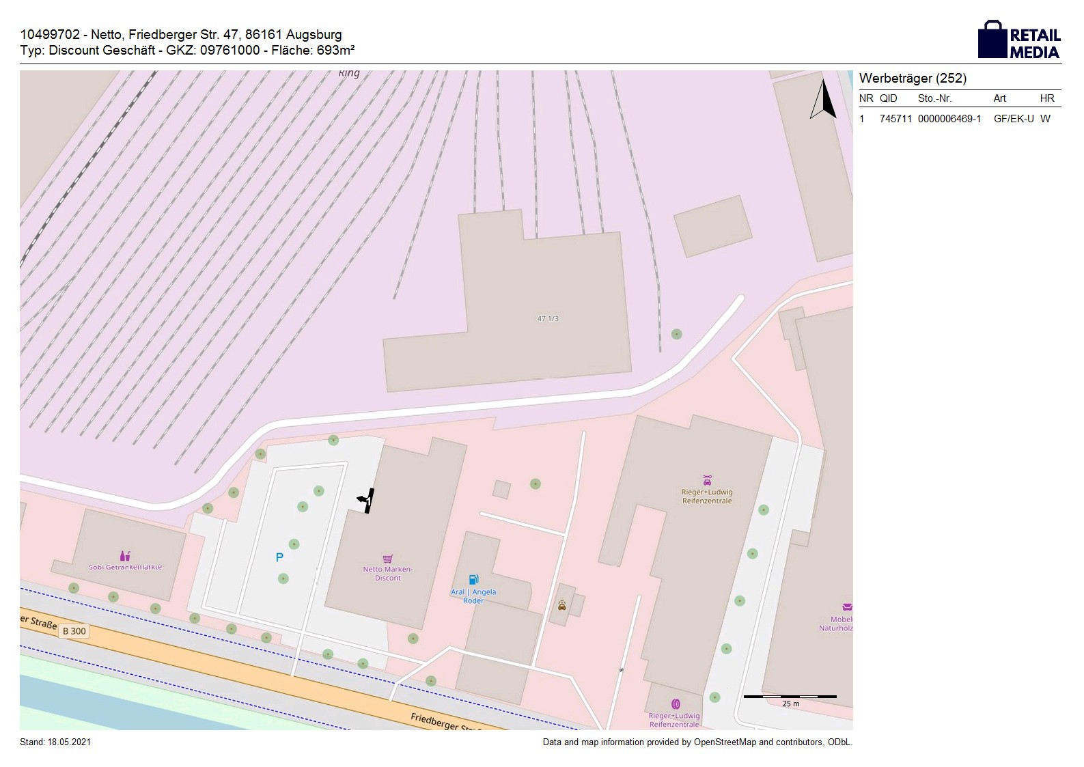Click the purple tyre icon at bottom
Image resolution: width=1084 pixels, height=767 pixels.
(x=676, y=704)
